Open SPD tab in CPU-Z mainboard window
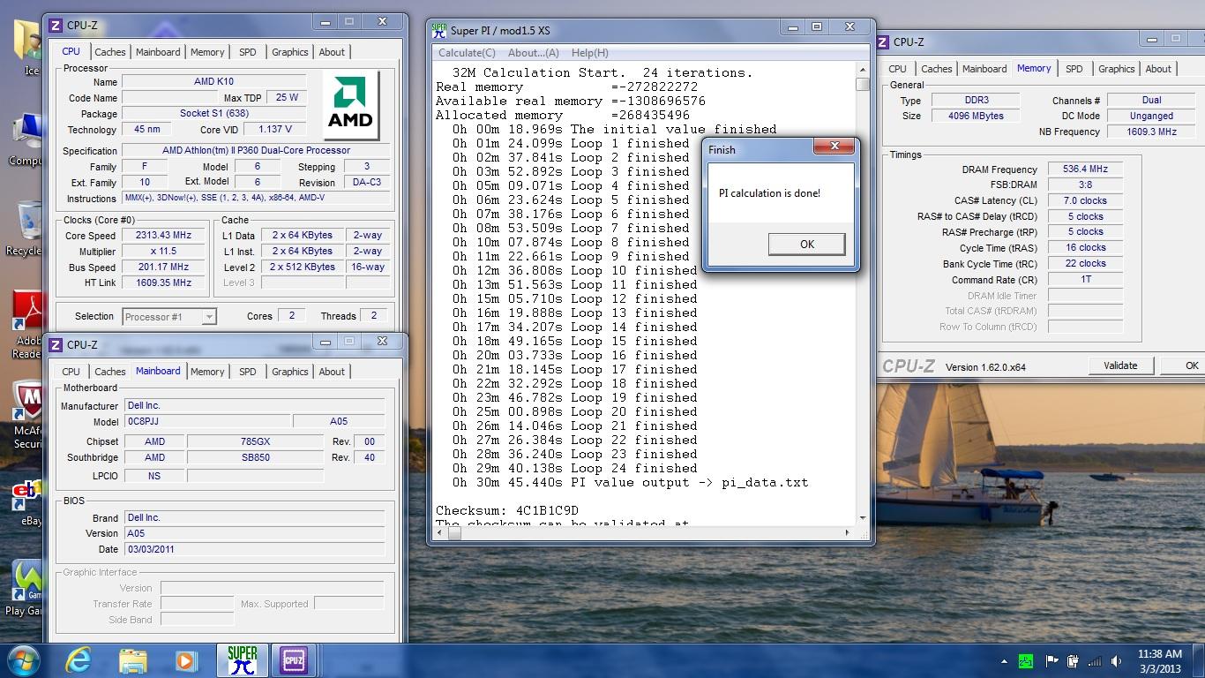Image resolution: width=1205 pixels, height=678 pixels. tap(248, 372)
